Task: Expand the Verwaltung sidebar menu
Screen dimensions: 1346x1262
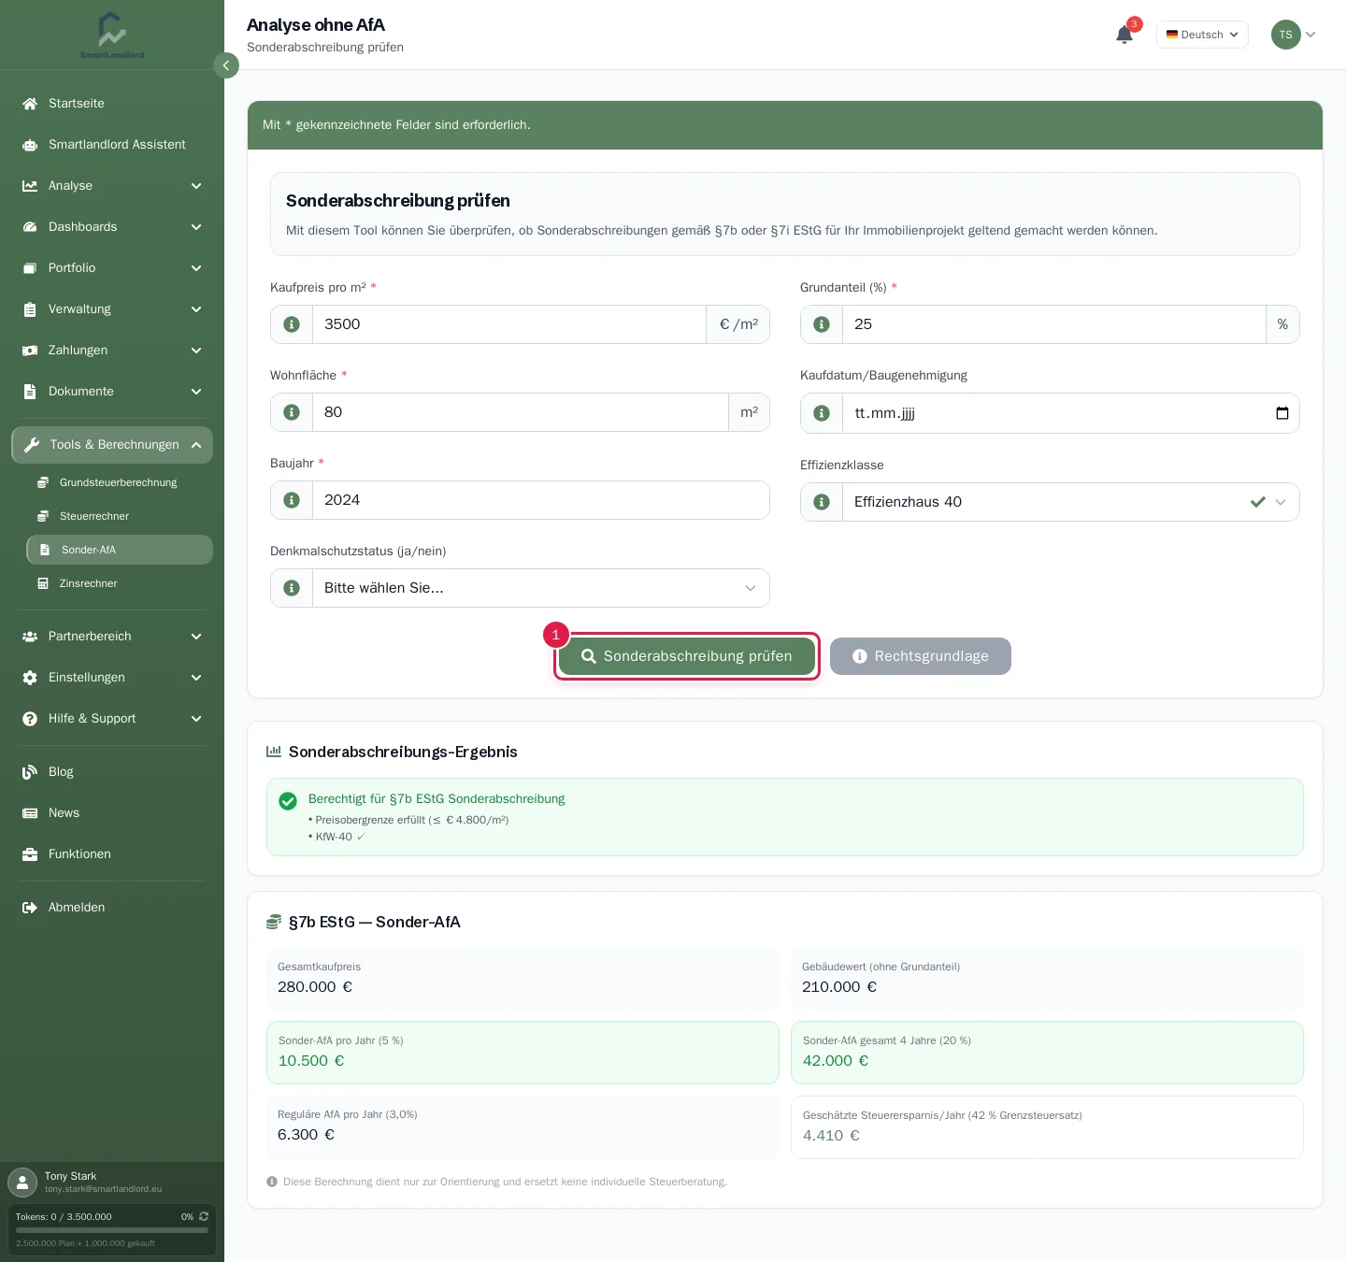Action: (112, 309)
